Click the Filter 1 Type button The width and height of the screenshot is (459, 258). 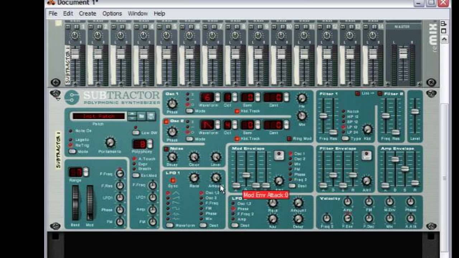click(345, 138)
